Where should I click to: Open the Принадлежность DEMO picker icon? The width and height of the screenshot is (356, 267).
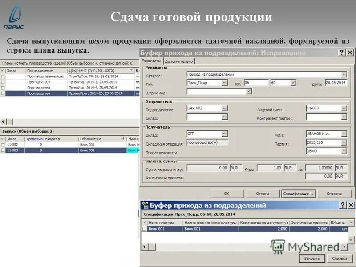coord(344,151)
